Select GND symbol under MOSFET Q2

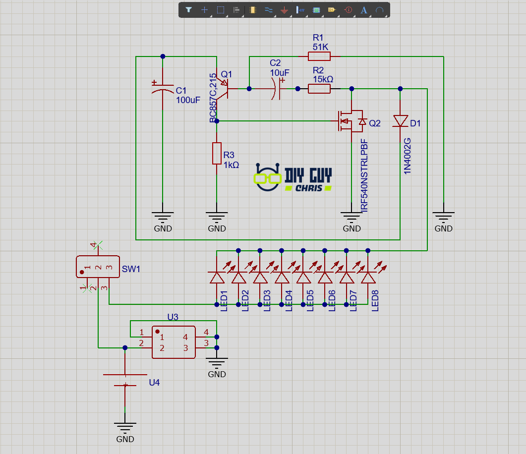[351, 218]
